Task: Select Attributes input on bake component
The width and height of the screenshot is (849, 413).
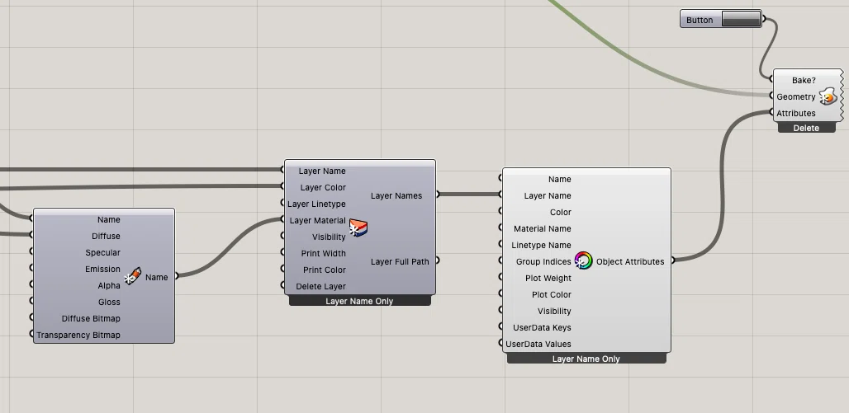Action: coord(795,113)
